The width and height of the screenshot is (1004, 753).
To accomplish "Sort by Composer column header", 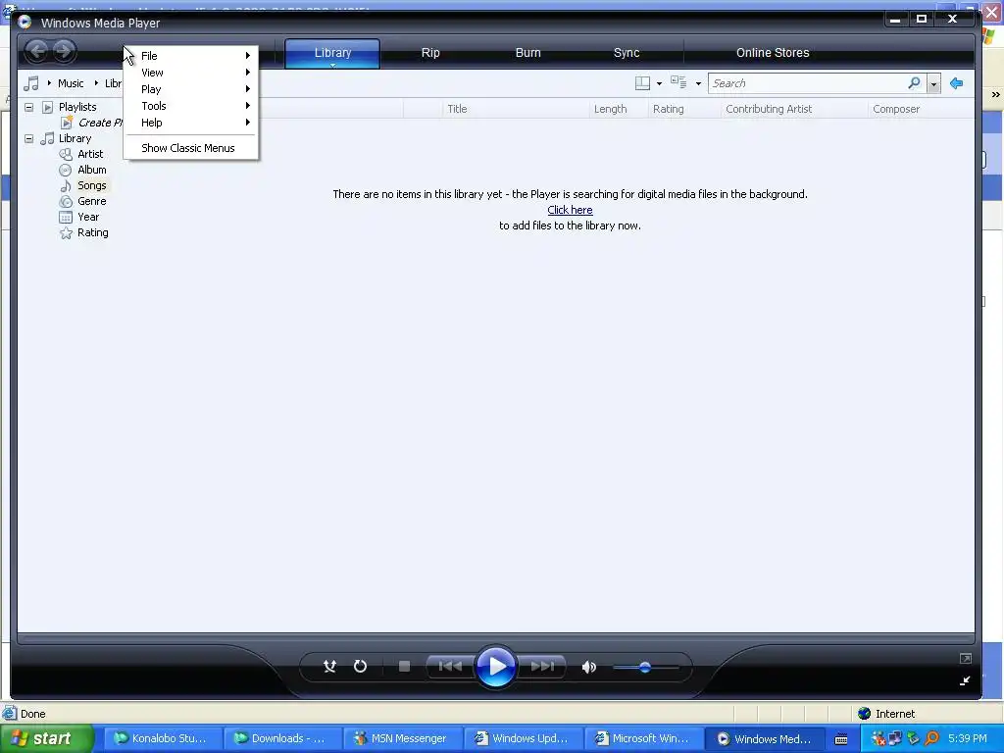I will (896, 109).
